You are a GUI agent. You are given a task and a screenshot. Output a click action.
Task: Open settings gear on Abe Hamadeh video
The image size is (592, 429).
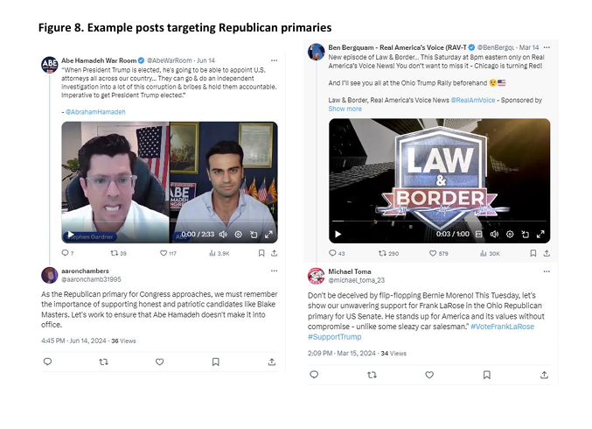238,235
